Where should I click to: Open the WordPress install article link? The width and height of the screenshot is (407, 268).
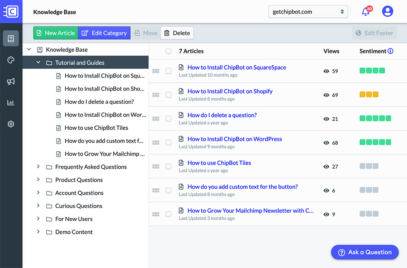(x=234, y=139)
